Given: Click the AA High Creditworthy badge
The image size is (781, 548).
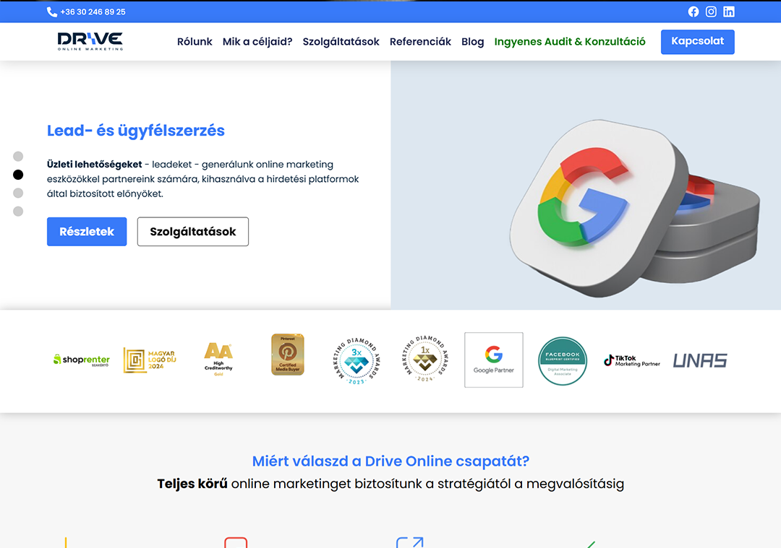Looking at the screenshot, I should coord(218,359).
